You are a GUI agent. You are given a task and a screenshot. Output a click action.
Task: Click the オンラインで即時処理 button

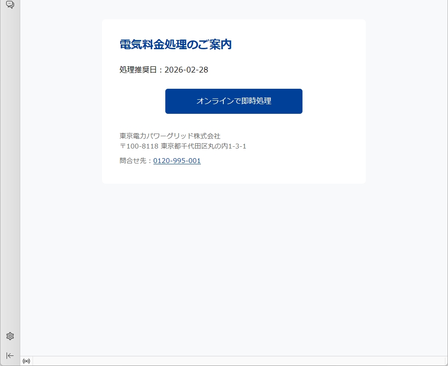click(x=234, y=101)
